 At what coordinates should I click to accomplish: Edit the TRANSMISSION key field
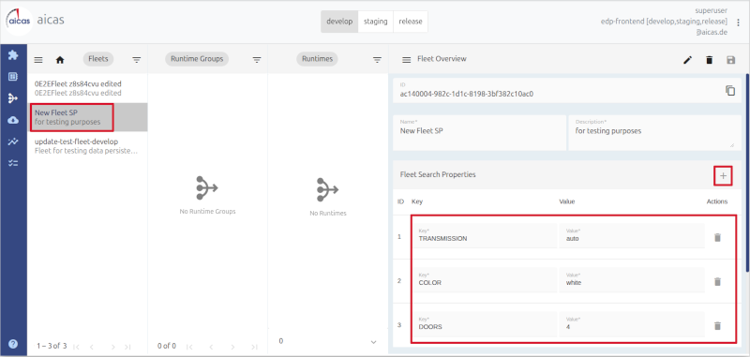(x=485, y=235)
